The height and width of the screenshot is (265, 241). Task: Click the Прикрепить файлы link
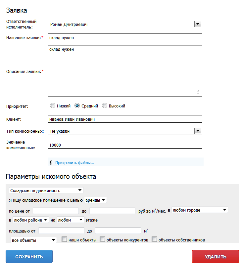[75, 163]
